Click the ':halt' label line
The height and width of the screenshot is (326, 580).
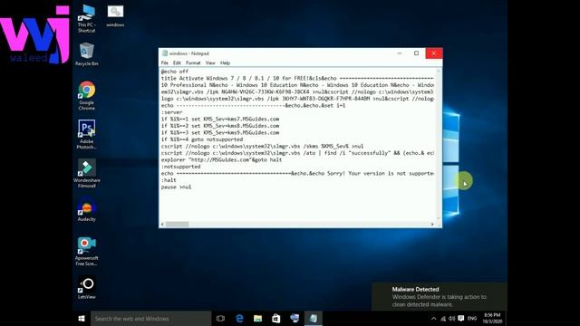point(169,180)
